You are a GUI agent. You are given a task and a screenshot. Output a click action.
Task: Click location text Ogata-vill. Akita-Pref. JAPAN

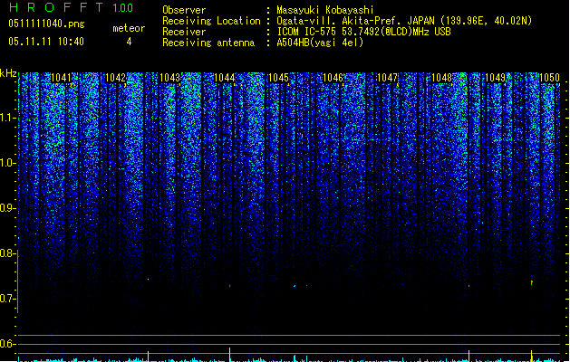(x=355, y=21)
